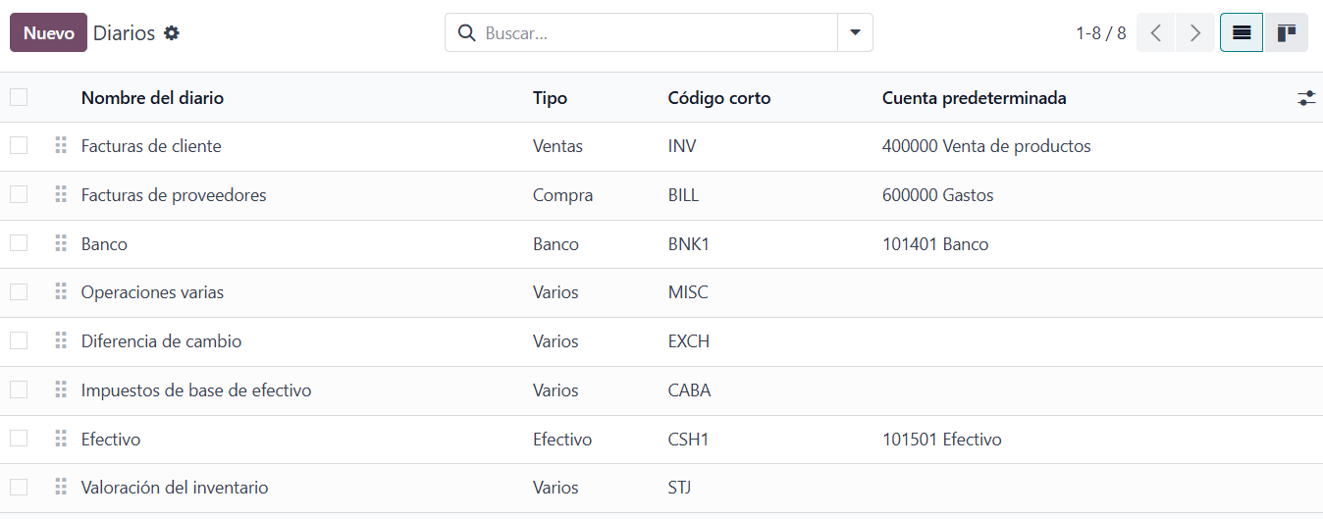Check the Facturas de cliente row
The height and width of the screenshot is (519, 1323).
(19, 145)
